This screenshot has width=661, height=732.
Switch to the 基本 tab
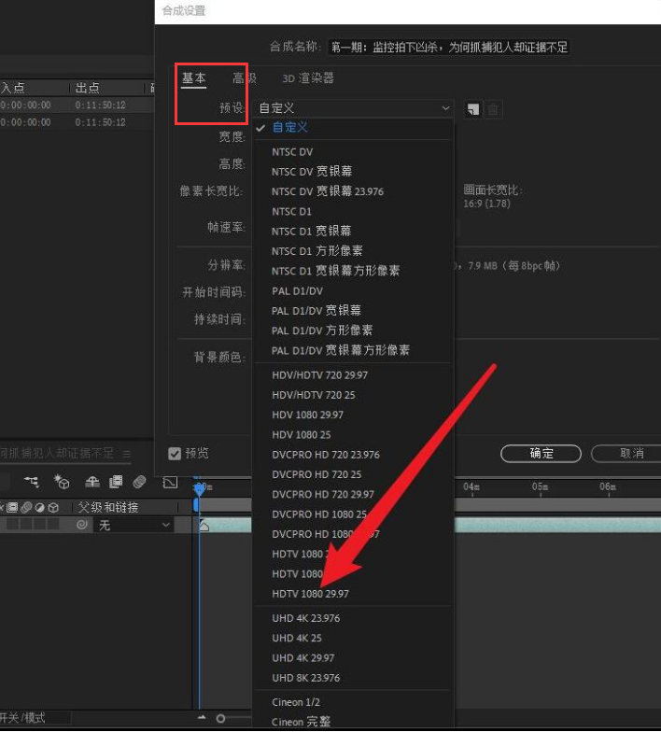tap(194, 78)
